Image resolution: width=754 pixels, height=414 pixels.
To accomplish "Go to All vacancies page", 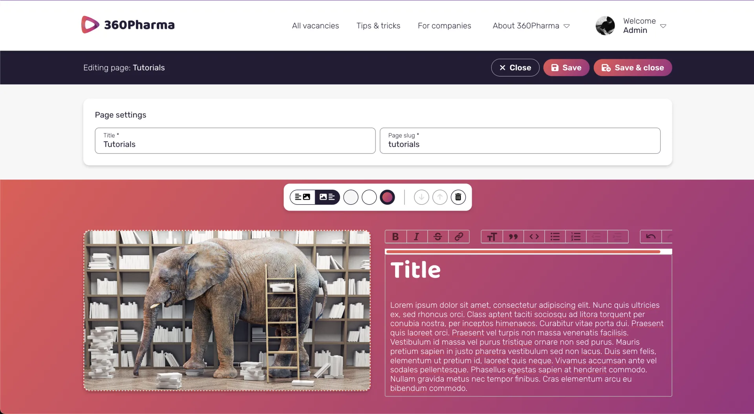I will pyautogui.click(x=315, y=26).
